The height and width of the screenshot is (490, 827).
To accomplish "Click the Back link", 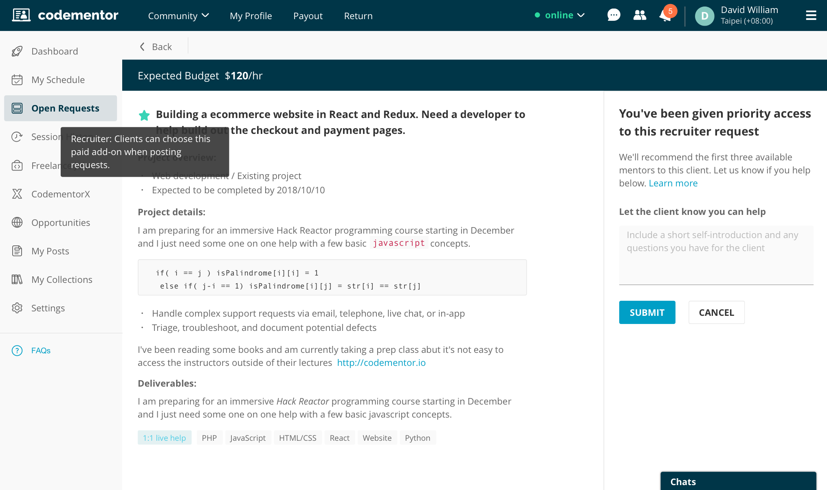I will (x=162, y=47).
